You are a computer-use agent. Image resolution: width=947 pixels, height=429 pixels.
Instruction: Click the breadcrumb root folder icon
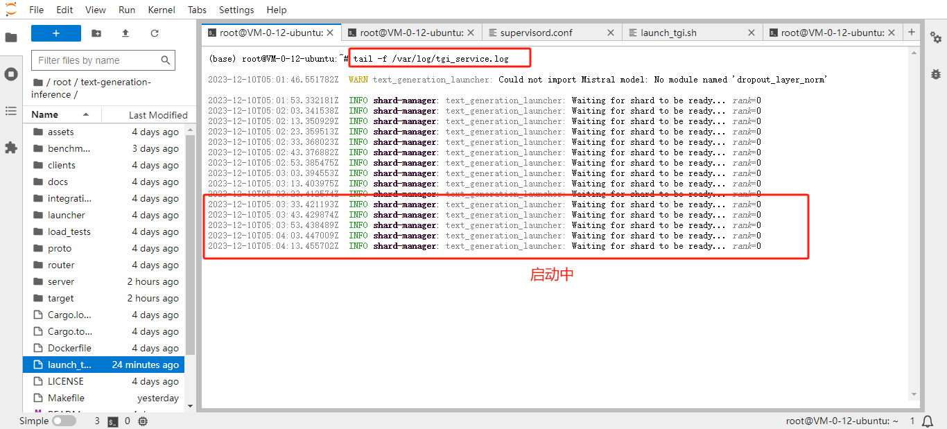pos(37,82)
